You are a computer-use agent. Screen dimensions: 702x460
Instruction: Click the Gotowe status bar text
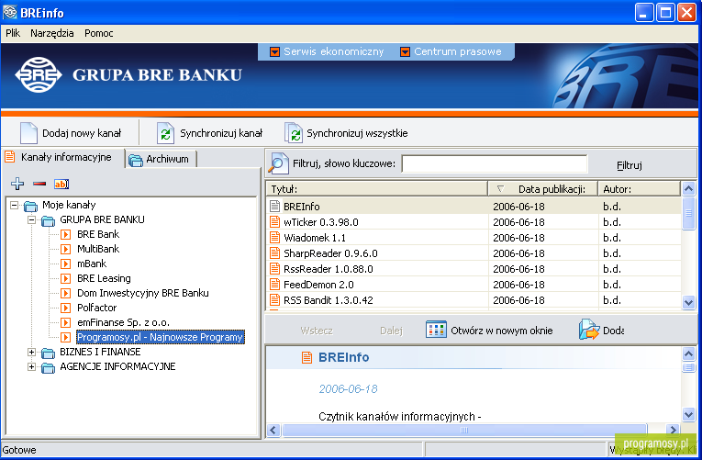19,450
